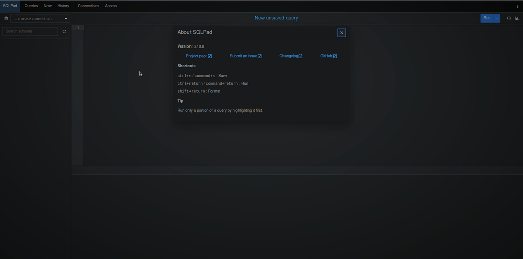Screen dimensions: 523x259
Task: Open the History menu item
Action: click(63, 6)
